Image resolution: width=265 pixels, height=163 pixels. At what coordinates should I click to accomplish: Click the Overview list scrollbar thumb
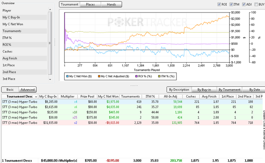click(50, 43)
